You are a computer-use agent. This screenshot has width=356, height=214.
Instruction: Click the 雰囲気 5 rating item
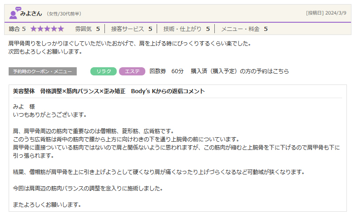pyautogui.click(x=87, y=29)
